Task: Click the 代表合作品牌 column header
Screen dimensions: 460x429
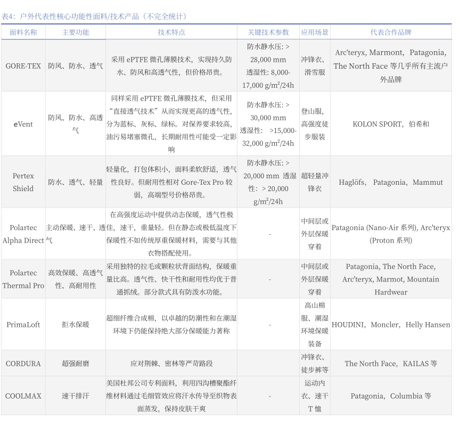Action: tap(391, 32)
